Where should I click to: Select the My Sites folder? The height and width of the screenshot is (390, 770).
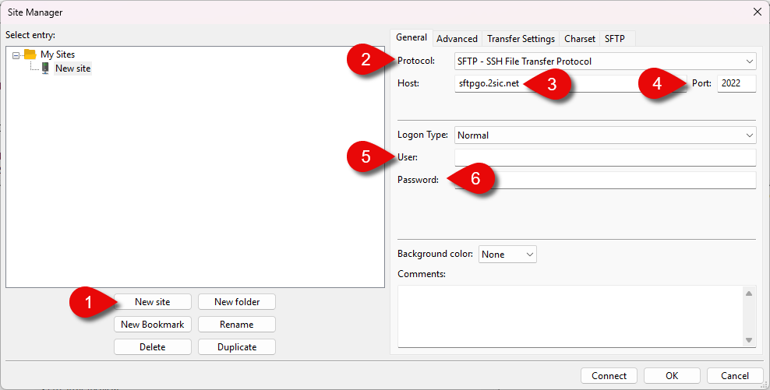point(58,54)
